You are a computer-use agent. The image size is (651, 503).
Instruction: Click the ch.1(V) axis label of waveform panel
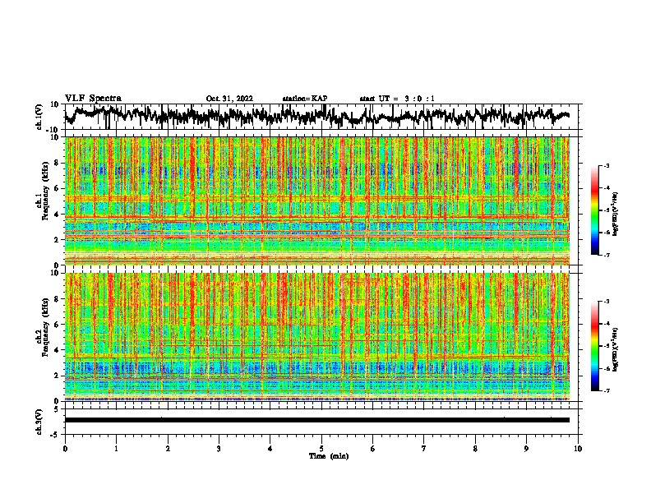coord(39,117)
